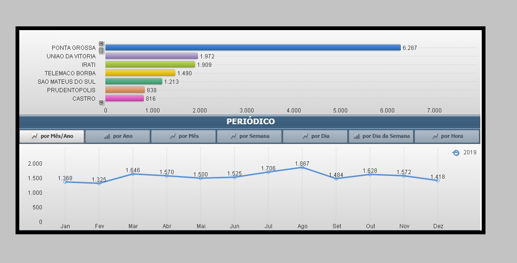Select the purple UNIAO DA VITORIA bar
The width and height of the screenshot is (517, 263).
pos(151,56)
